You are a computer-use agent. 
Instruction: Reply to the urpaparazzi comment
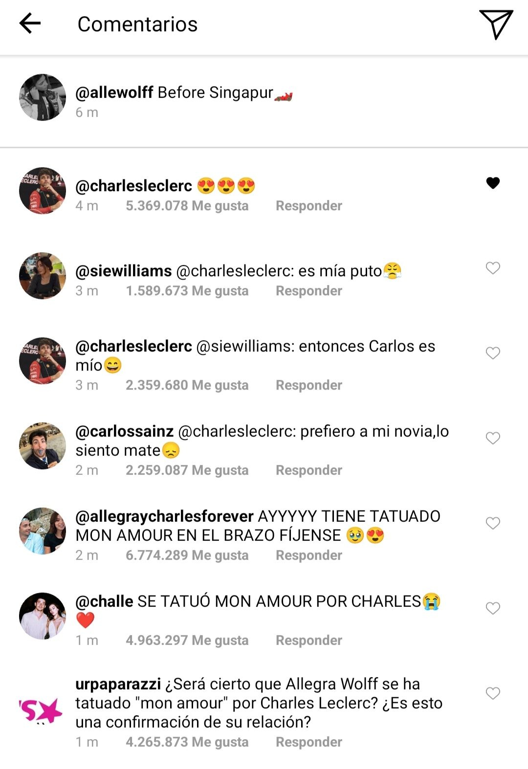point(309,742)
